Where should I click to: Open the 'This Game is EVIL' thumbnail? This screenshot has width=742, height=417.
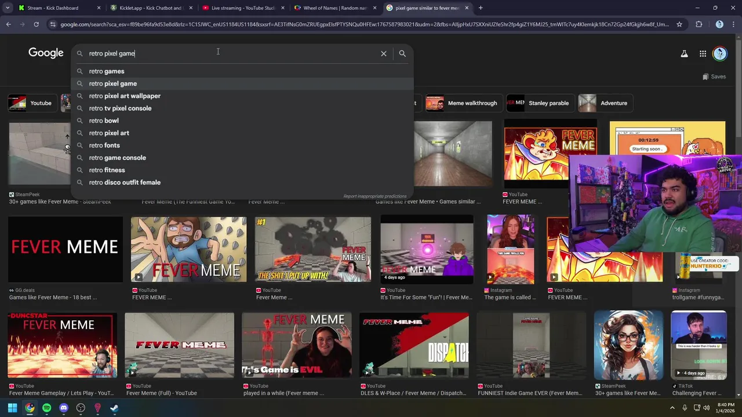coord(297,345)
